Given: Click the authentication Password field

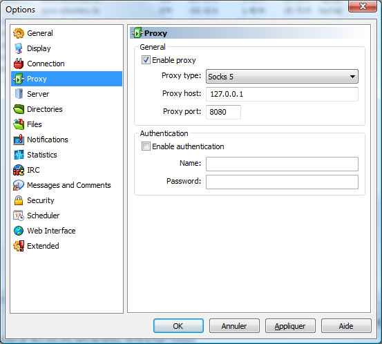Looking at the screenshot, I should tap(282, 182).
